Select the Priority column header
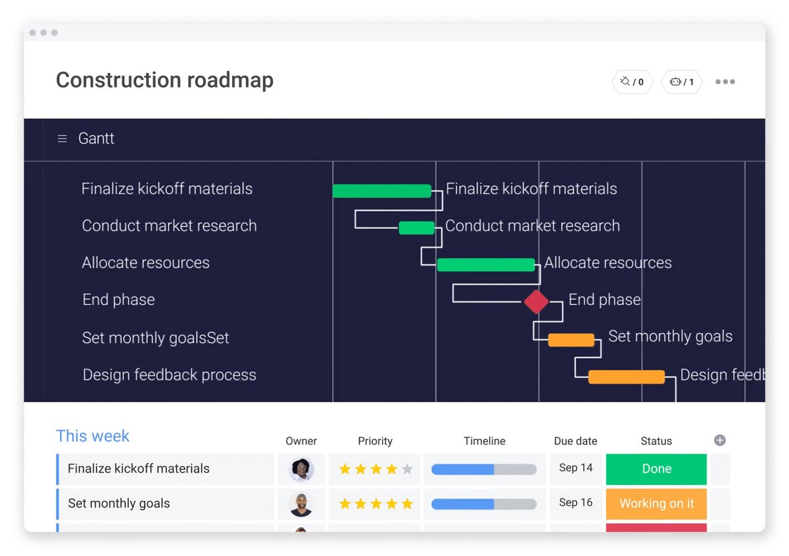The height and width of the screenshot is (556, 789). pyautogui.click(x=375, y=441)
